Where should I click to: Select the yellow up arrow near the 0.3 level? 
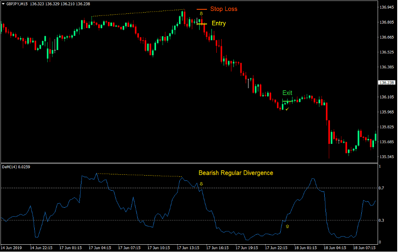click(x=287, y=226)
